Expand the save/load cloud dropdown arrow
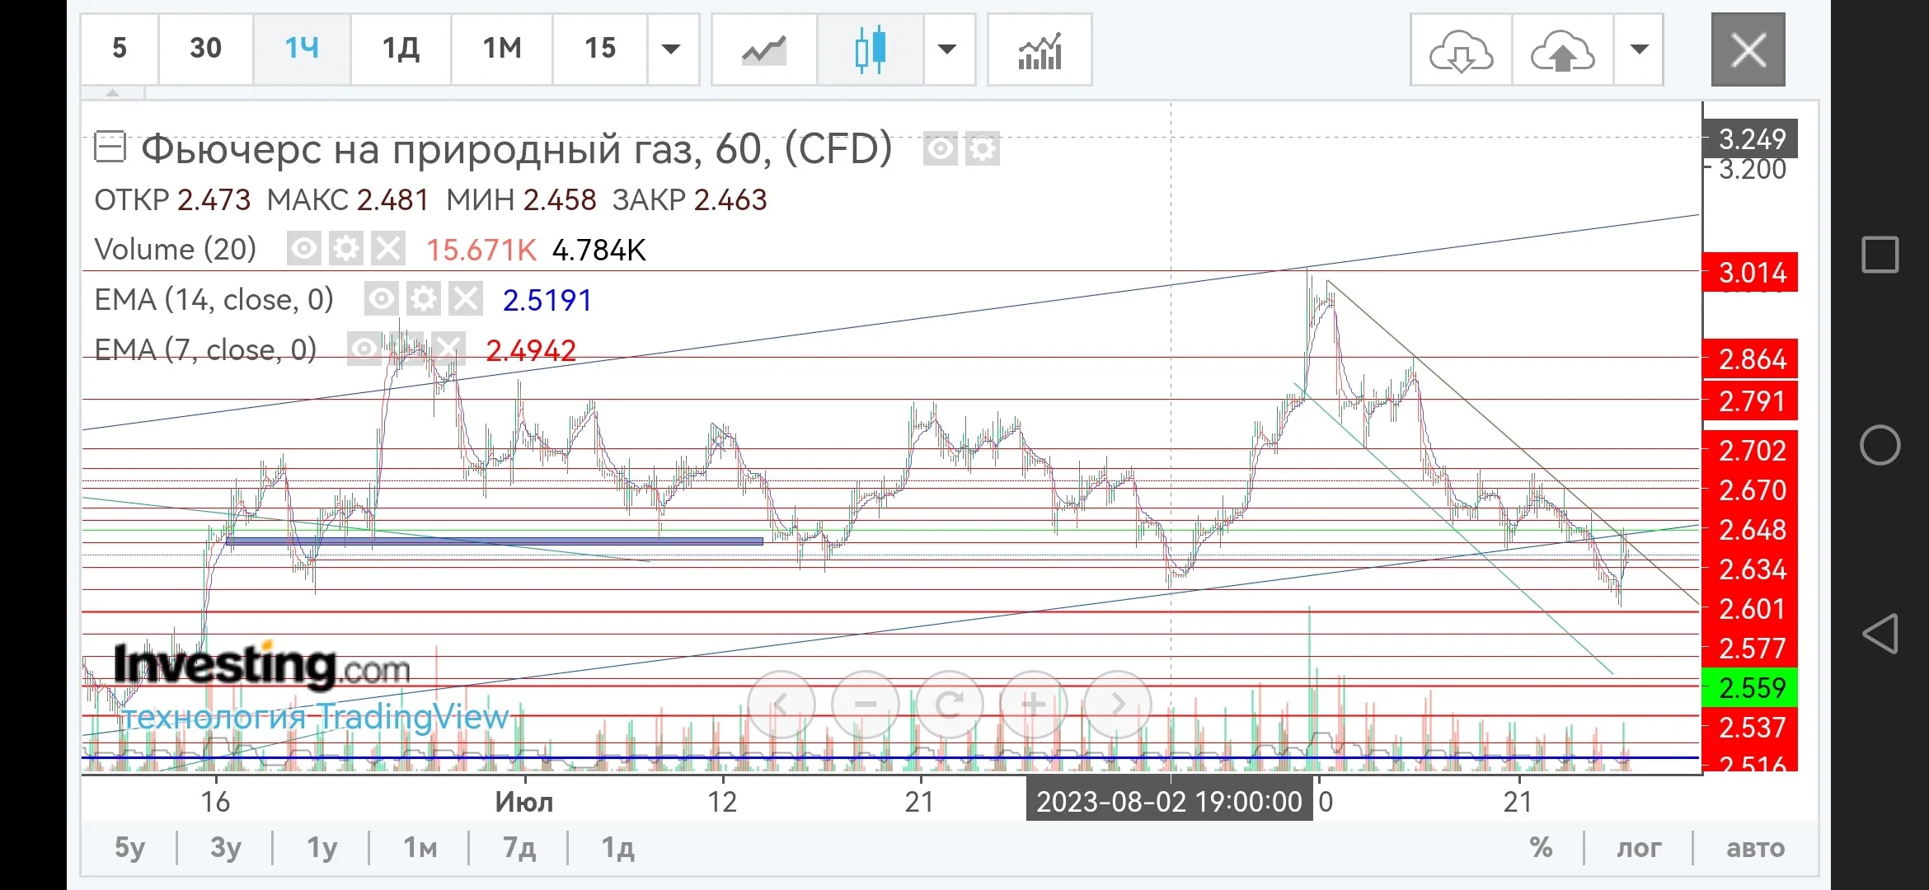The image size is (1929, 890). click(1638, 49)
